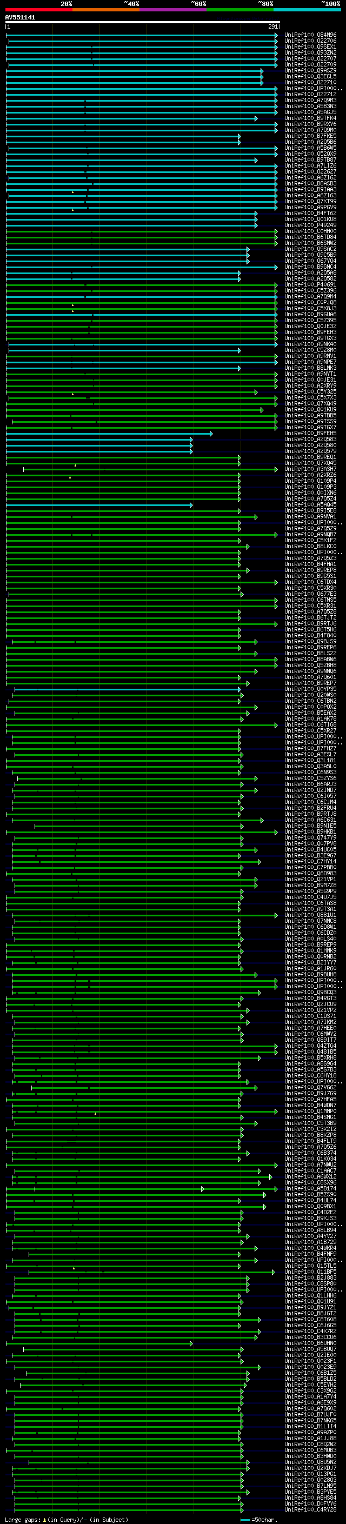Click the cyan ~100% identity legend bar

[307, 10]
